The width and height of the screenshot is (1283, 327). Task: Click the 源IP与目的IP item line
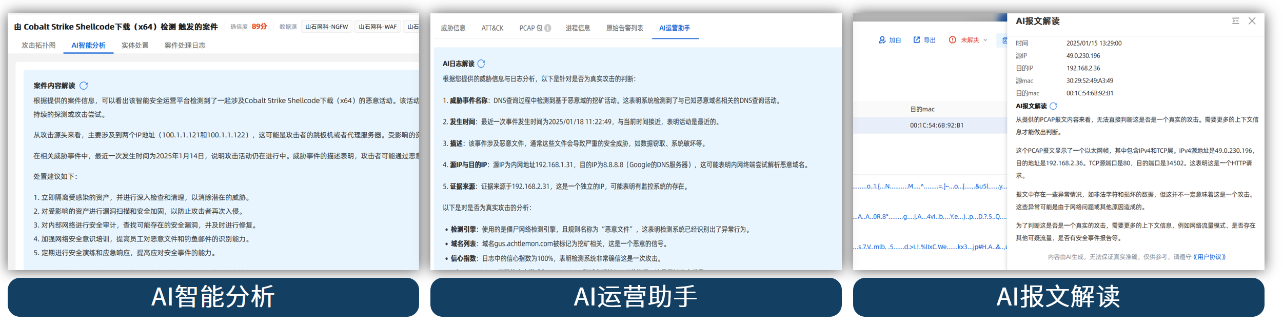pos(627,165)
